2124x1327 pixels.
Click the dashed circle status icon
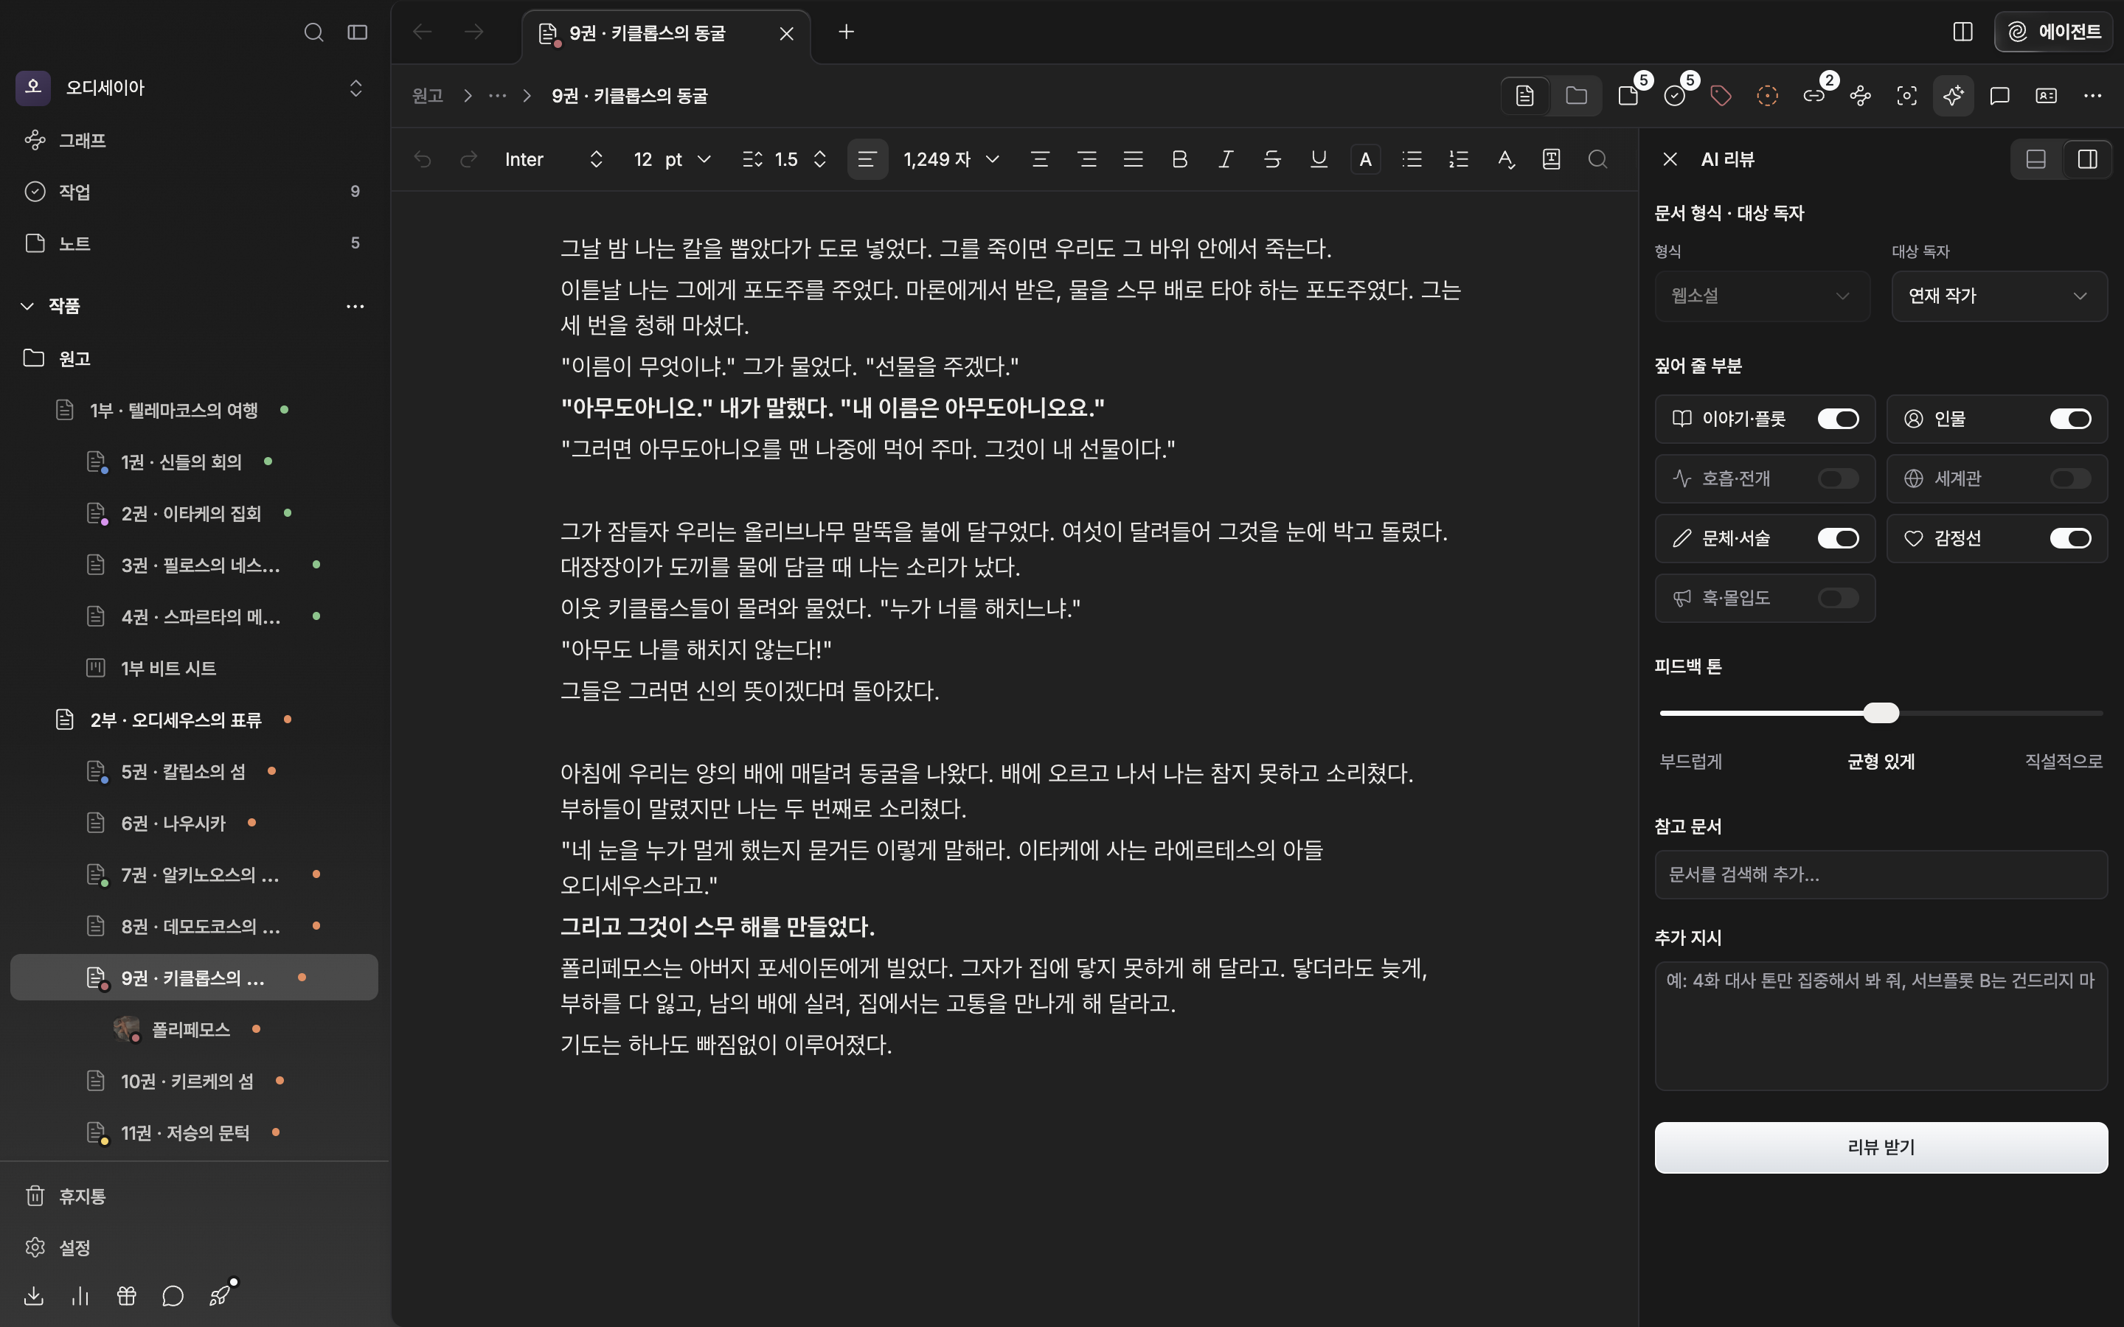pos(1767,96)
